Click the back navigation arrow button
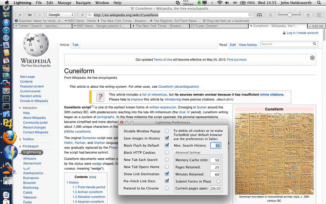Viewport: 326px width, 204px height. pos(20,15)
